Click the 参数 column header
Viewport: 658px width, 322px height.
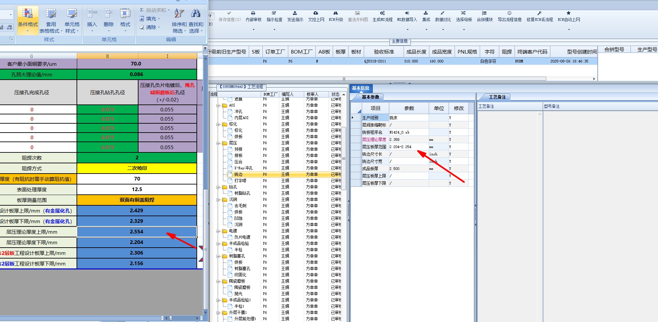tap(409, 108)
